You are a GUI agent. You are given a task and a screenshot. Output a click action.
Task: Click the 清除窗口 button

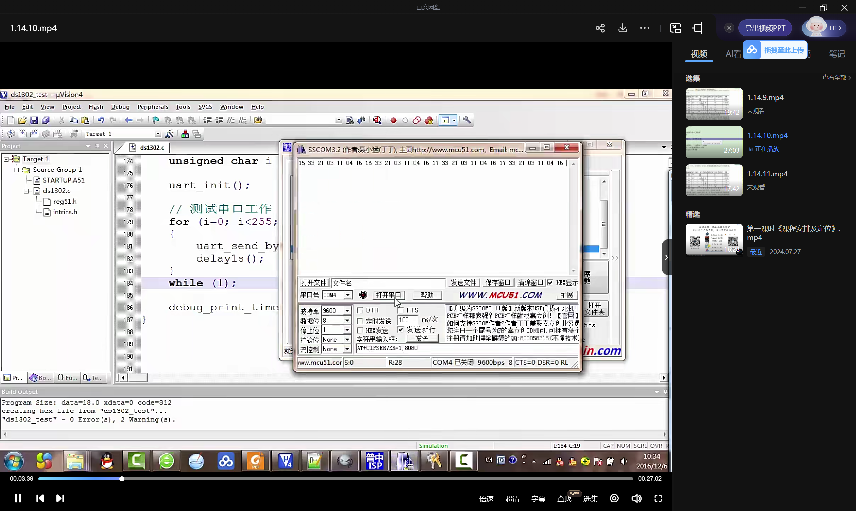click(x=530, y=282)
